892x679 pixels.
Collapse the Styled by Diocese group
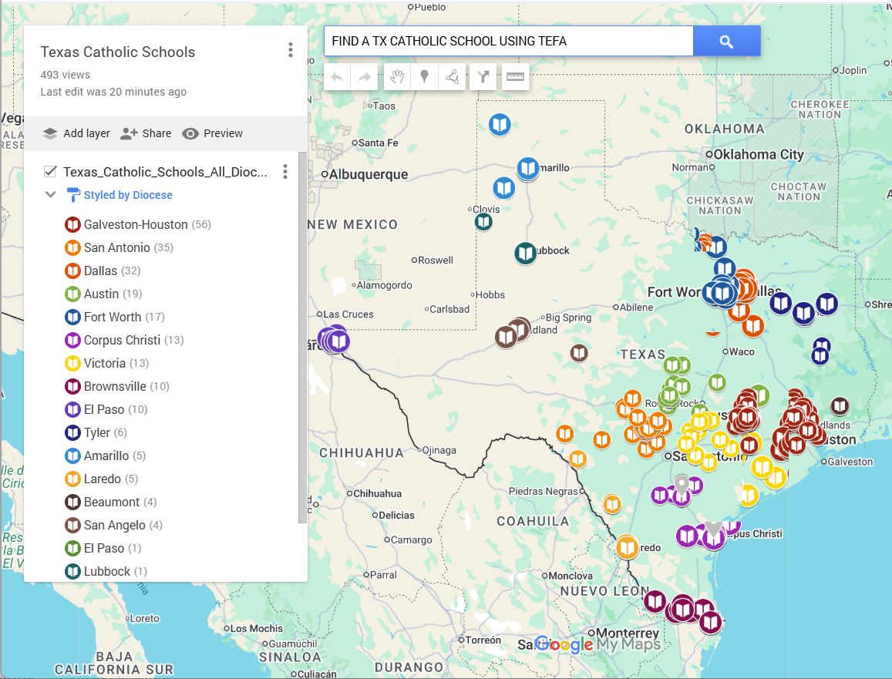click(50, 195)
